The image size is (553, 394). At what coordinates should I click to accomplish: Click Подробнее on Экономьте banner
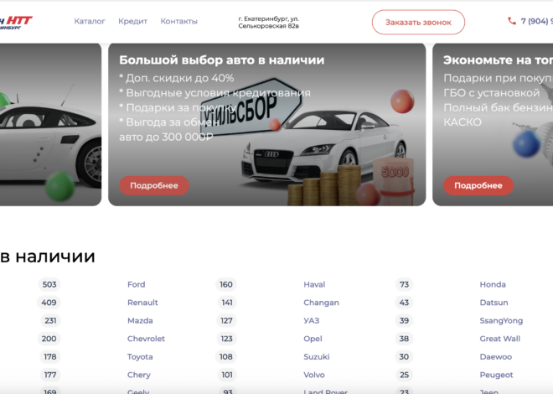click(478, 185)
